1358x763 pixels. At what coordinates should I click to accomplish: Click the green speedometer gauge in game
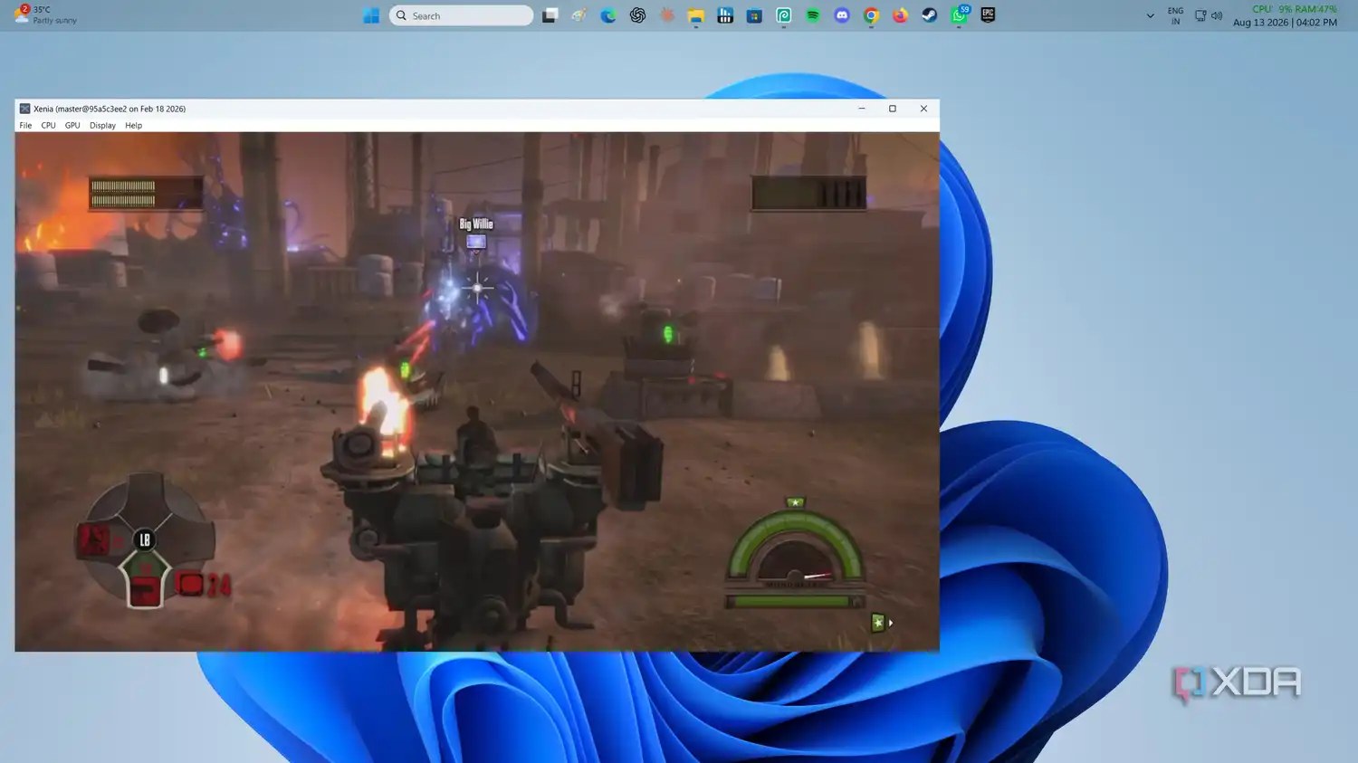coord(795,548)
